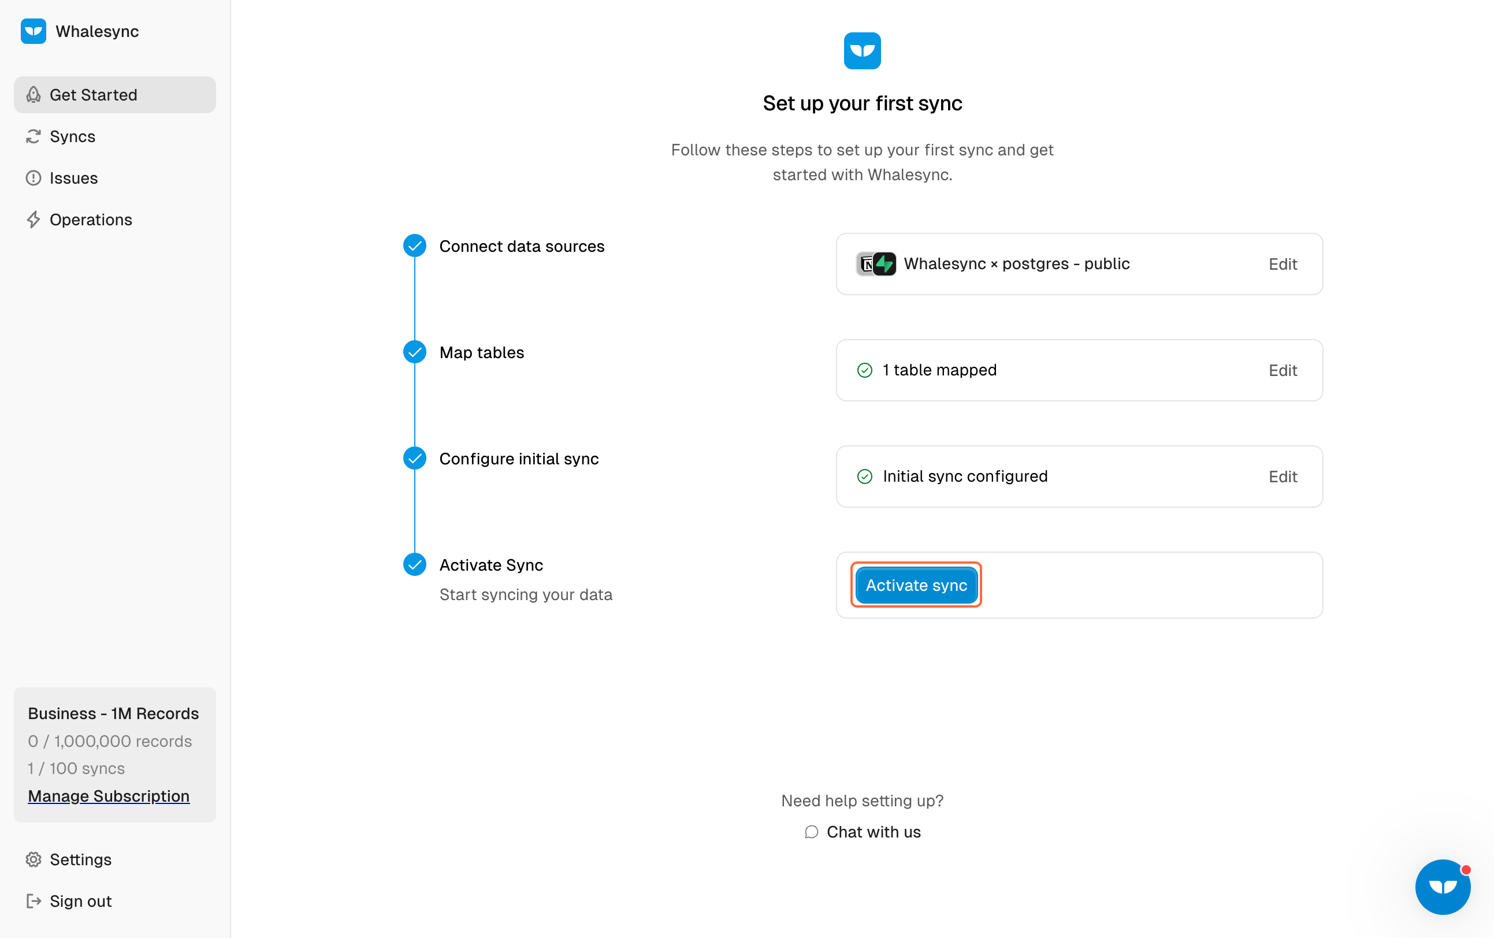
Task: Click the Whalesync logo in the sidebar
Action: 34,32
